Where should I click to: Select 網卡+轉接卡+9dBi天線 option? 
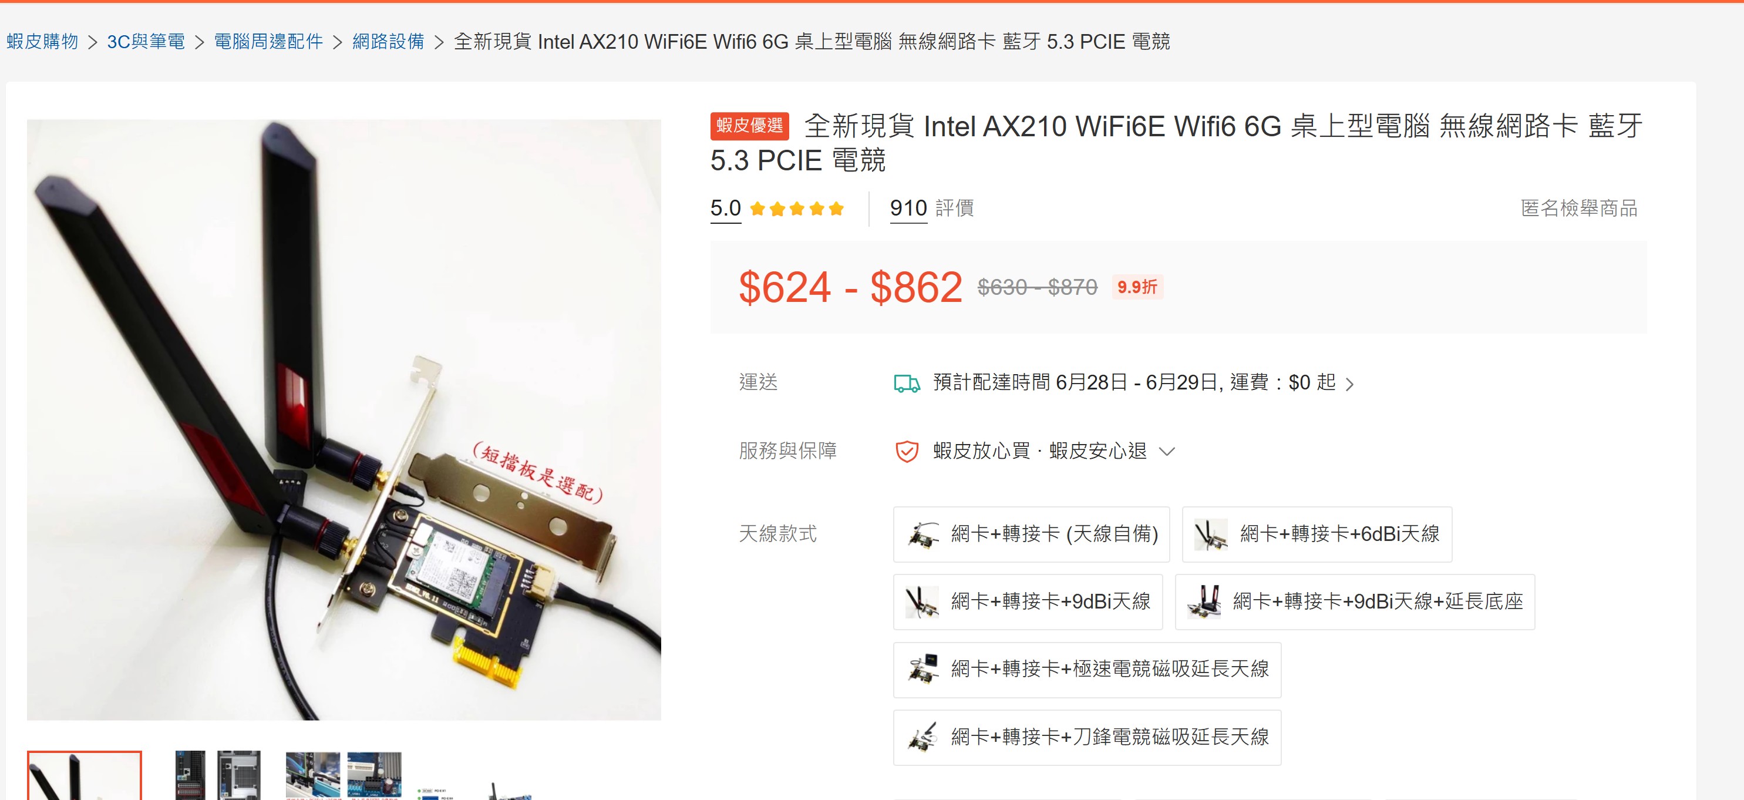coord(1028,602)
